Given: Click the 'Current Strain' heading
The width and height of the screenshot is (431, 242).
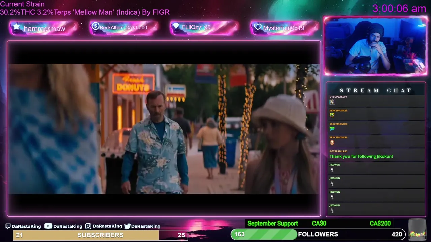Looking at the screenshot, I should click(22, 4).
